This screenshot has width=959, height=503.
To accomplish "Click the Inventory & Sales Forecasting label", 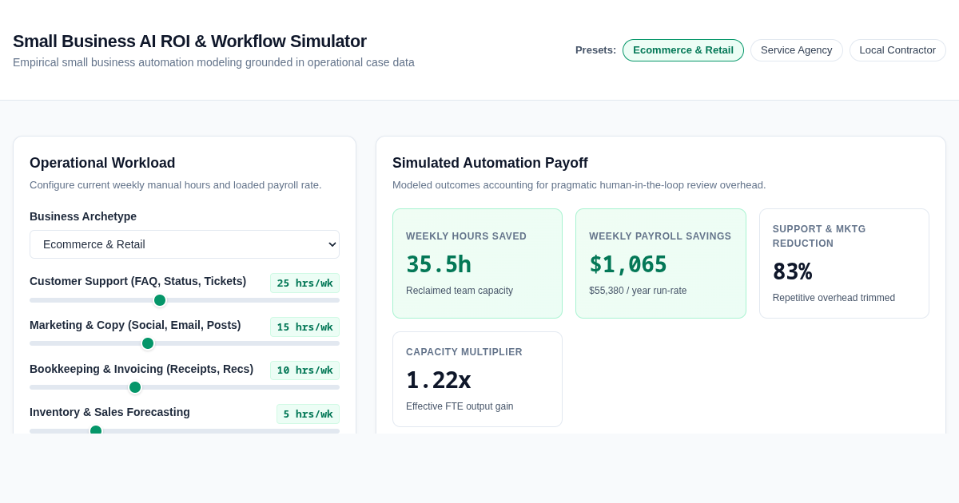I will [109, 412].
